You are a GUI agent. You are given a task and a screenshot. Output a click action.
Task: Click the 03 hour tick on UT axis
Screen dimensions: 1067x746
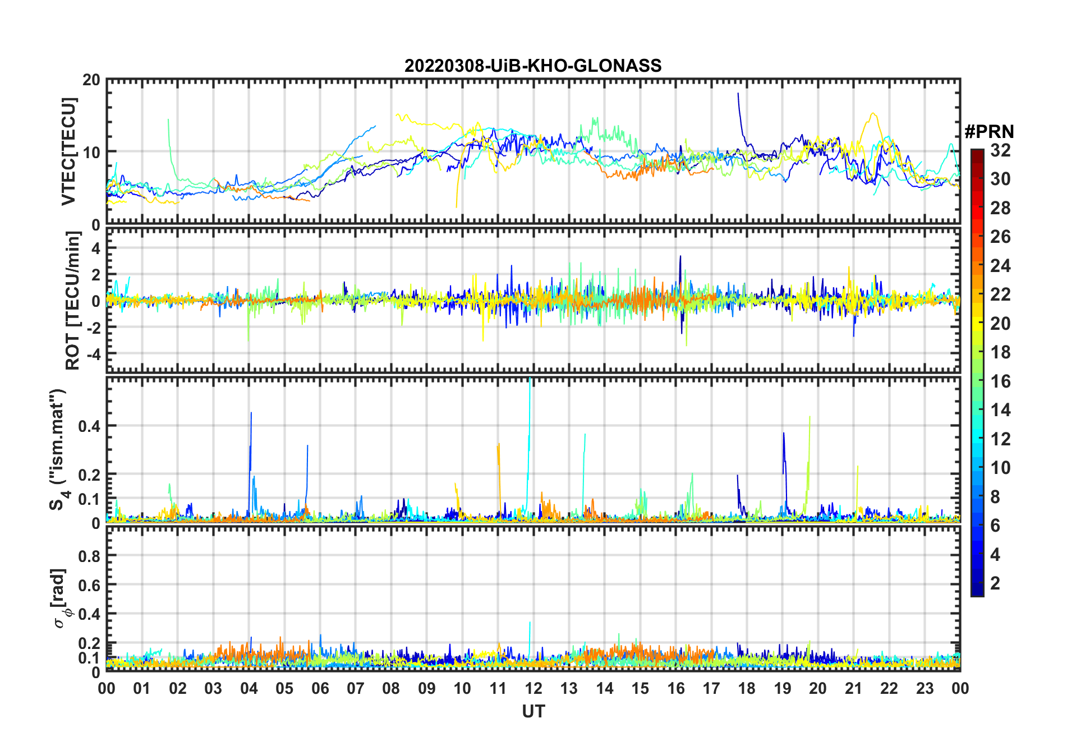click(213, 688)
